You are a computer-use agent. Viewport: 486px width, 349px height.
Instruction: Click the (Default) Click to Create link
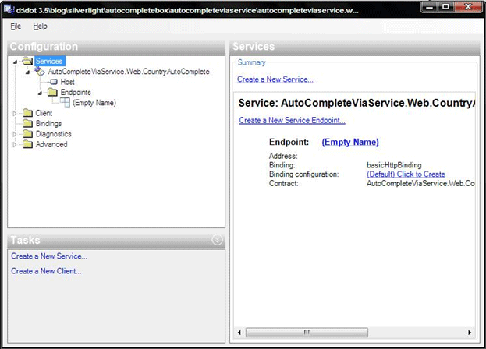point(406,174)
